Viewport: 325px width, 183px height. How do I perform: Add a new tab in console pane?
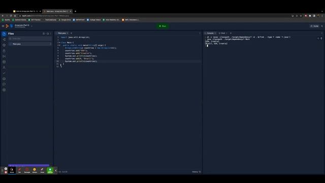pos(231,33)
